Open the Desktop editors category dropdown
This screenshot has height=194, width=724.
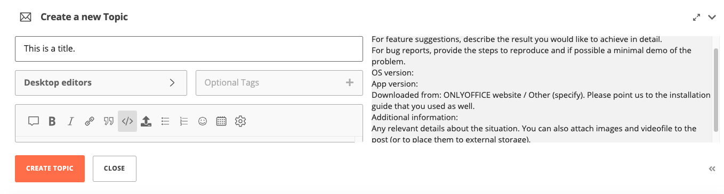[x=101, y=83]
